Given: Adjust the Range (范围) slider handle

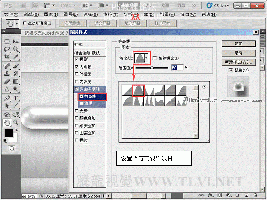Looking at the screenshot, I should 152,68.
